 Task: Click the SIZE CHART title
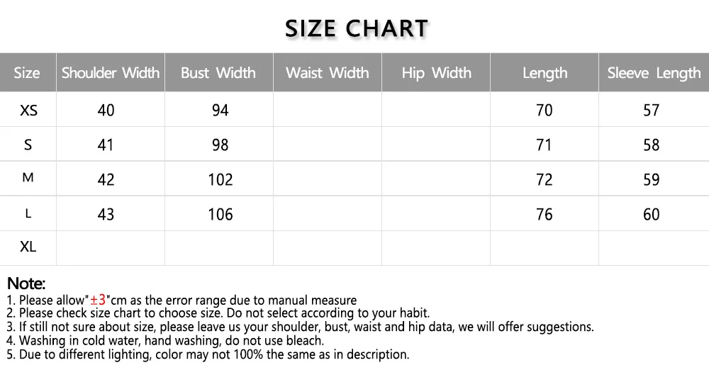click(357, 28)
